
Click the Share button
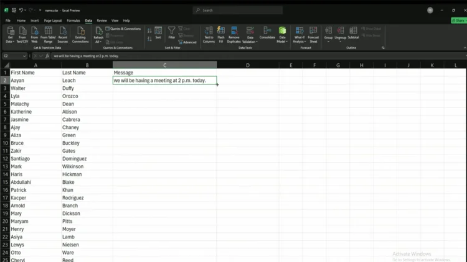coord(459,20)
